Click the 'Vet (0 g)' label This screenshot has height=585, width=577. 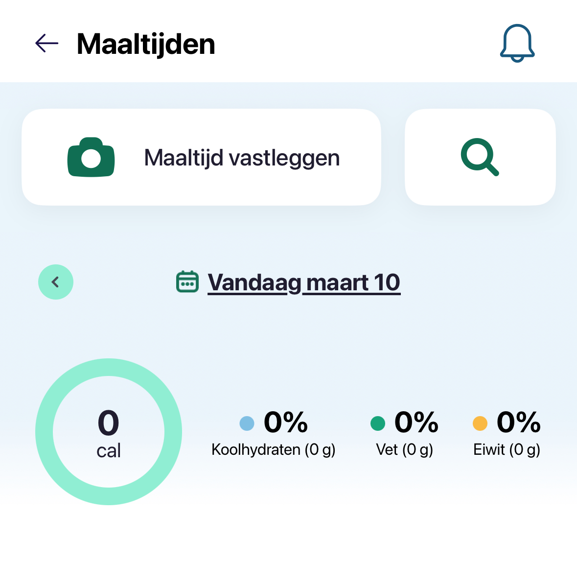pos(405,449)
